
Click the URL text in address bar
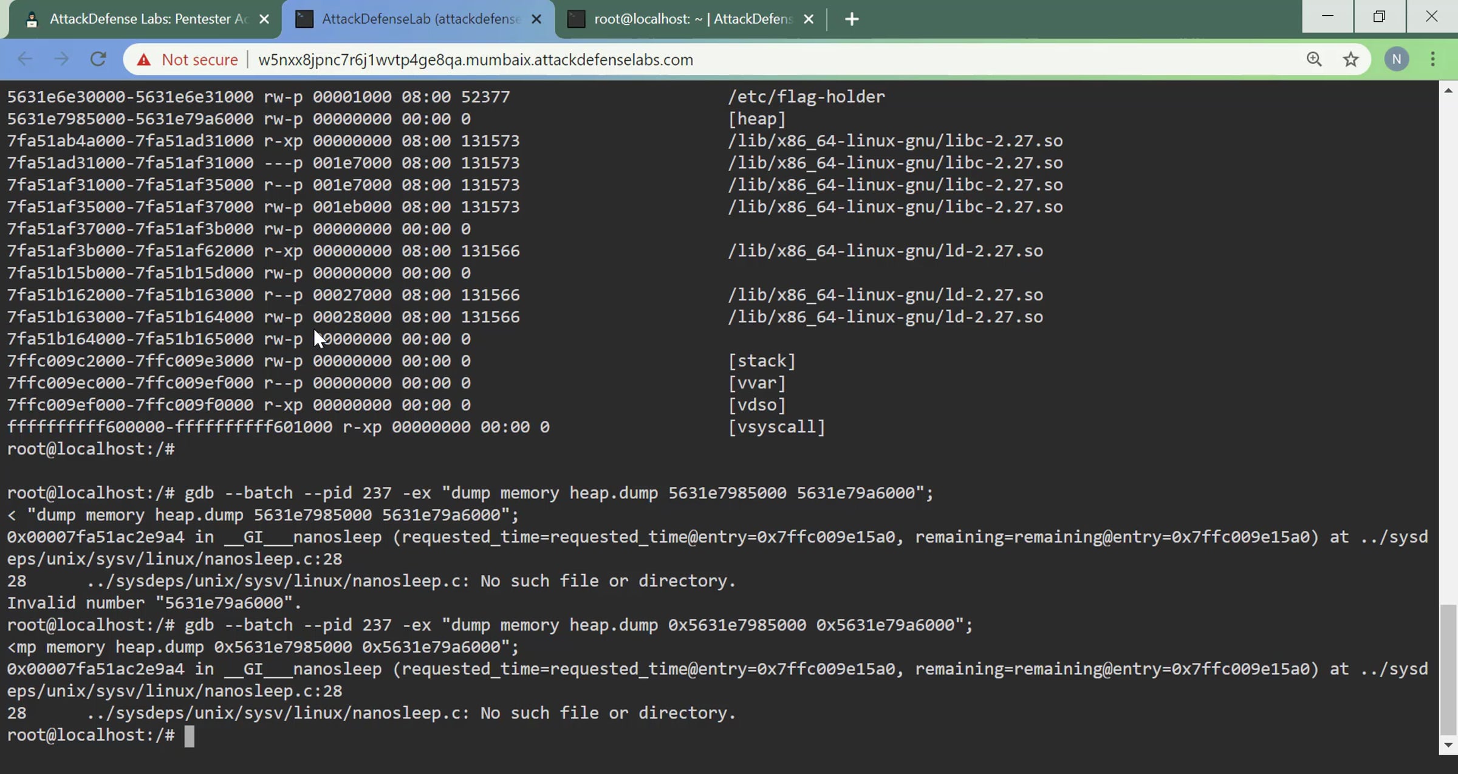(475, 59)
